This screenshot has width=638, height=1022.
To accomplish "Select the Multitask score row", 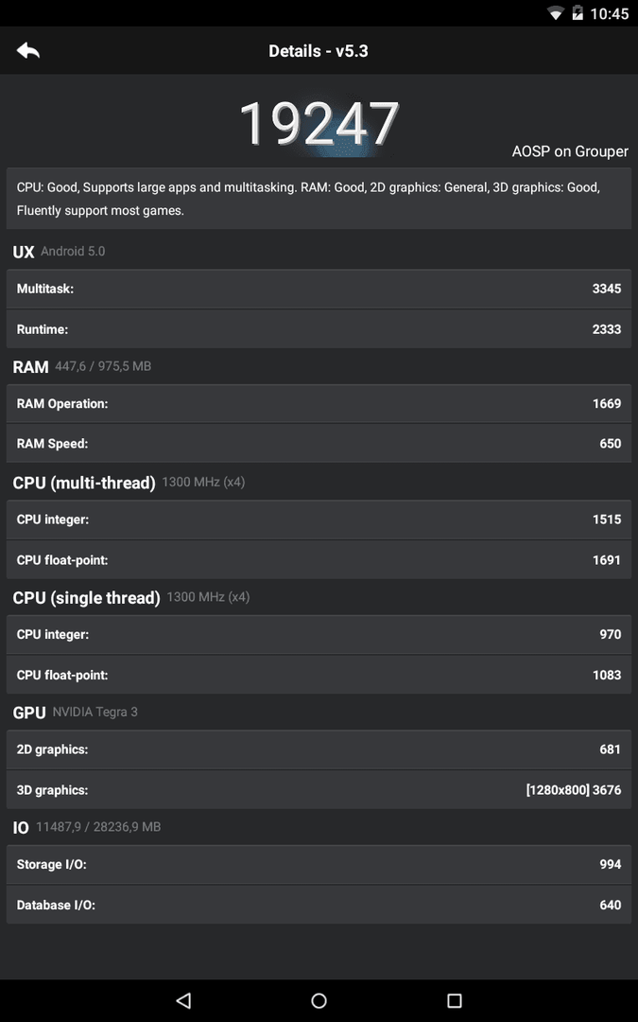I will tap(319, 289).
